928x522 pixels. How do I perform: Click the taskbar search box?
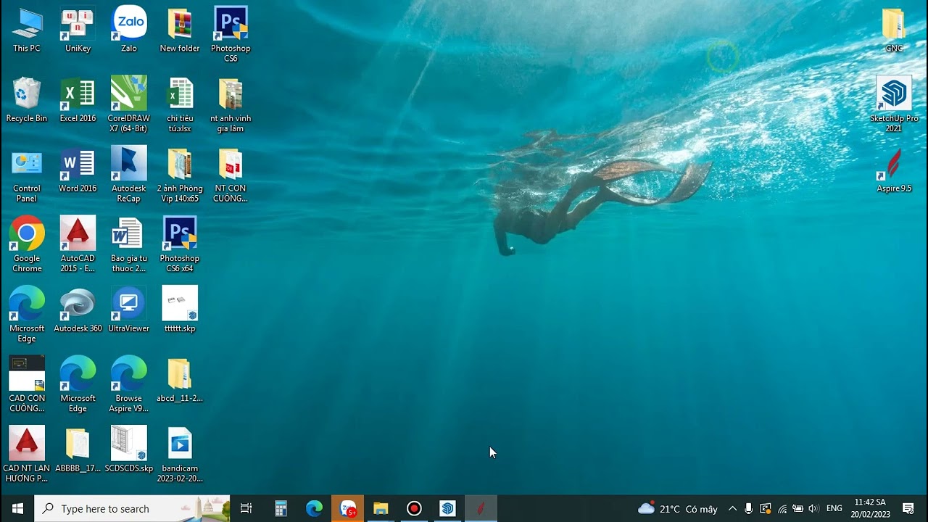coord(133,508)
